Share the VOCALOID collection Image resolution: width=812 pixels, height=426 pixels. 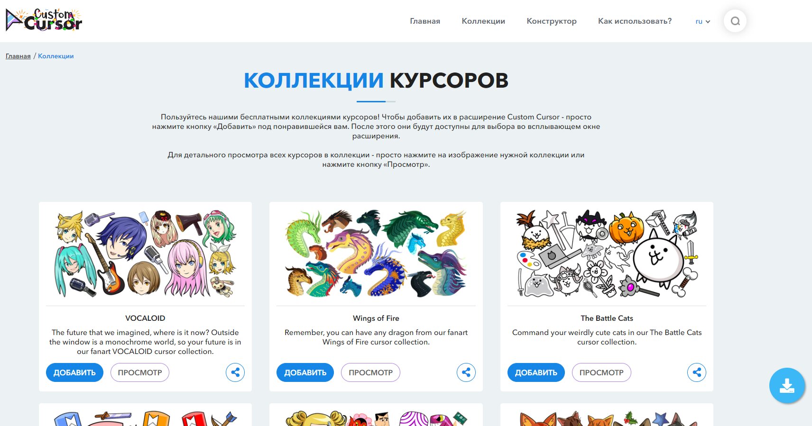pos(235,372)
